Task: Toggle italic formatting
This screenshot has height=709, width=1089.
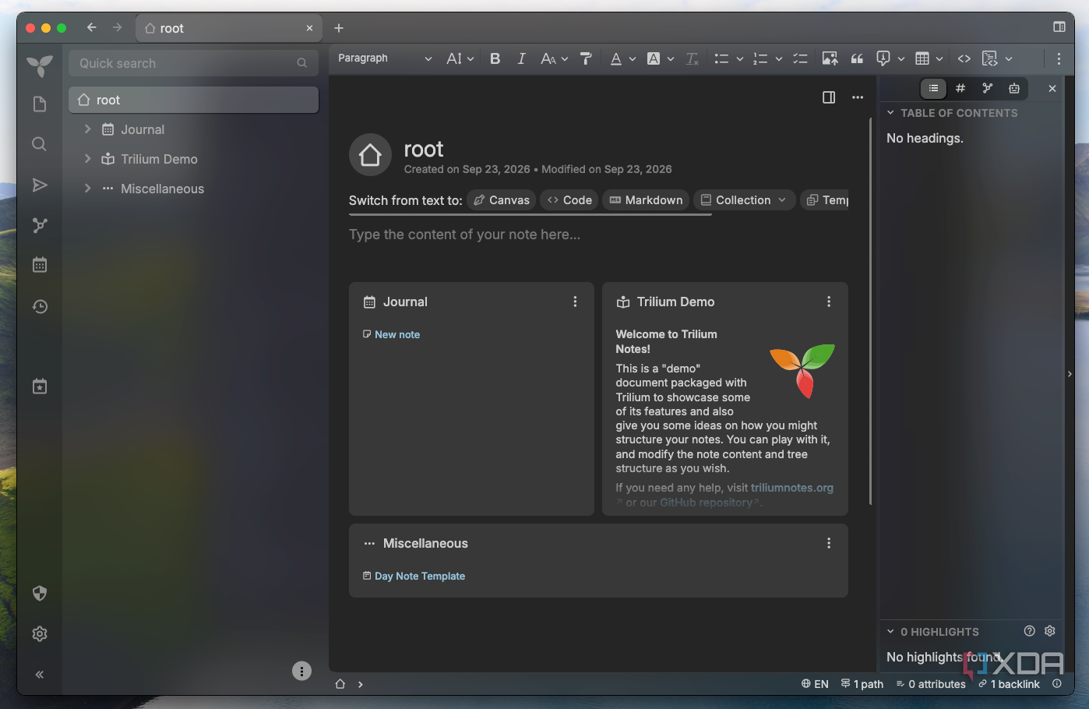Action: [521, 58]
